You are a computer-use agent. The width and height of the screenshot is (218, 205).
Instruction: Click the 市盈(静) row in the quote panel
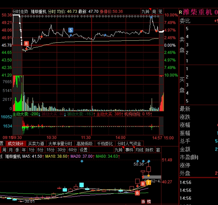[199, 157]
